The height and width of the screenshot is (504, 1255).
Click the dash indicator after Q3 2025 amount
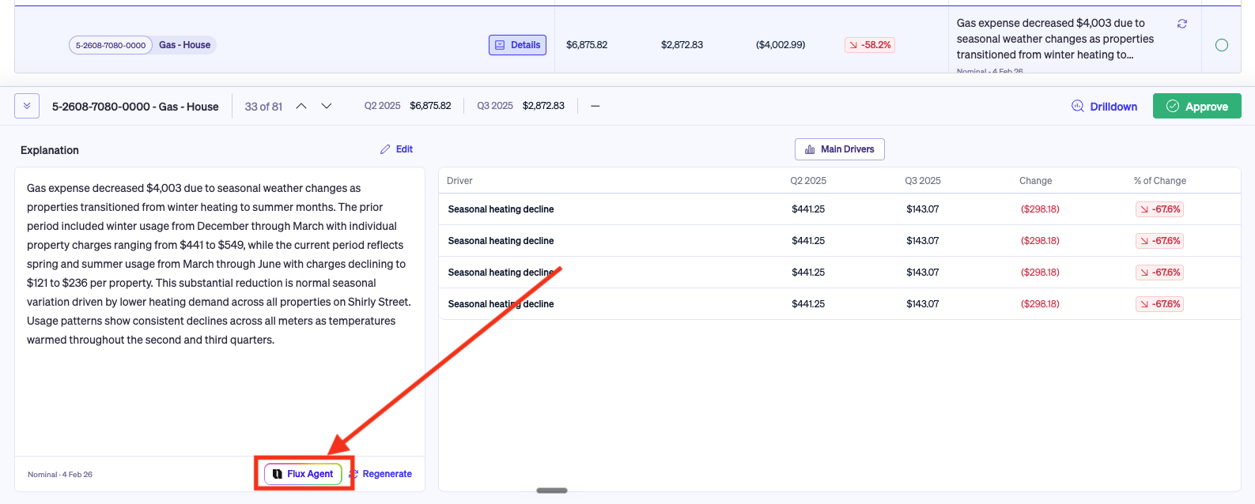[x=595, y=106]
